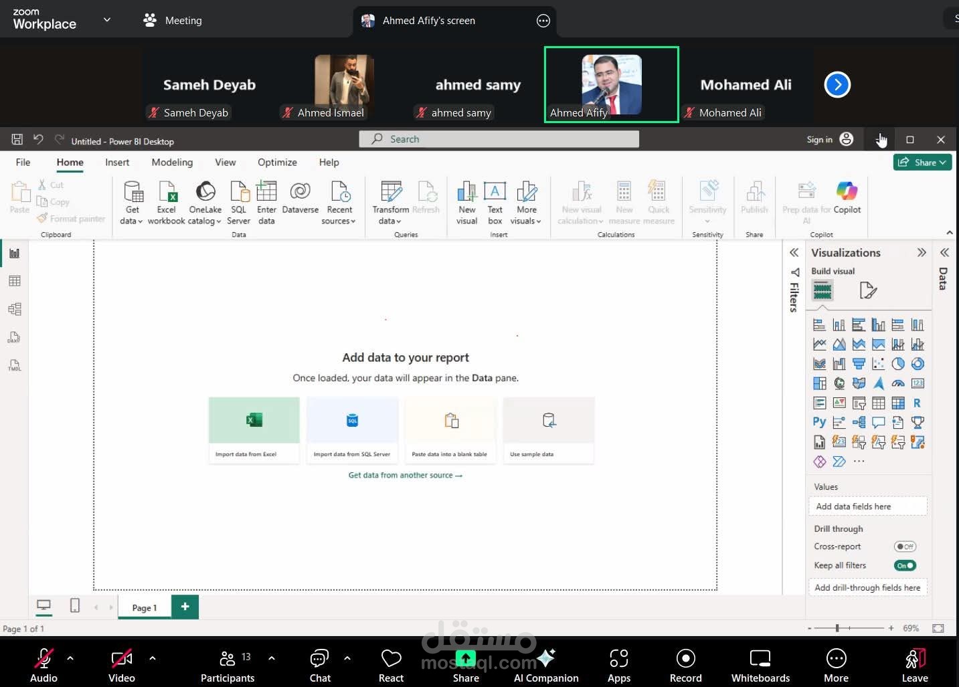This screenshot has width=959, height=687.
Task: Select the Python visual
Action: (x=819, y=422)
